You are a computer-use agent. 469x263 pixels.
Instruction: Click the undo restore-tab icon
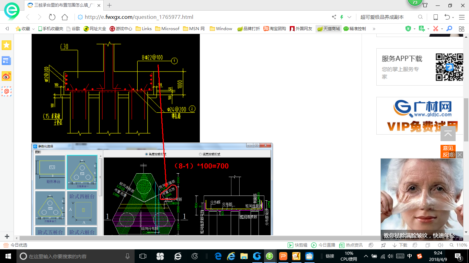tap(447, 17)
